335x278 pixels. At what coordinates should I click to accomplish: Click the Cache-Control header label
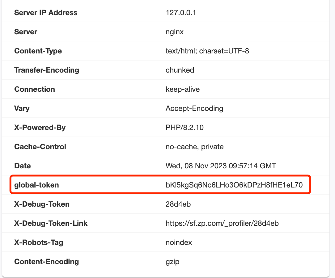pos(40,147)
